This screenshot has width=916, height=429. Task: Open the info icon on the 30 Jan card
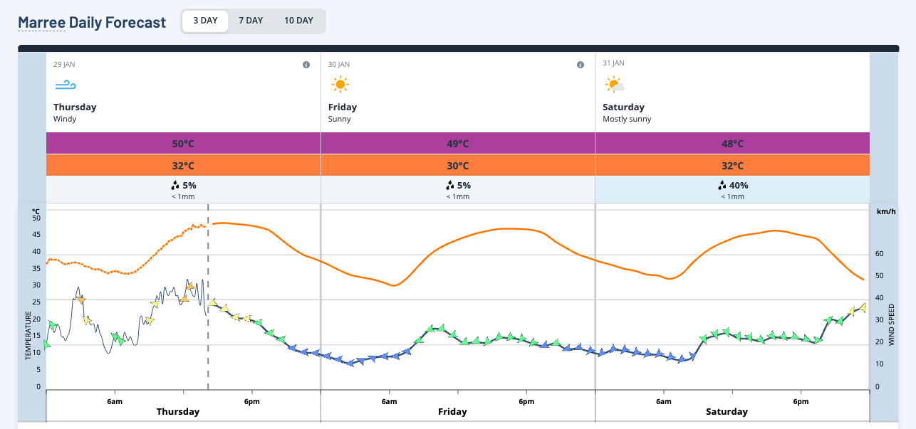coord(581,64)
